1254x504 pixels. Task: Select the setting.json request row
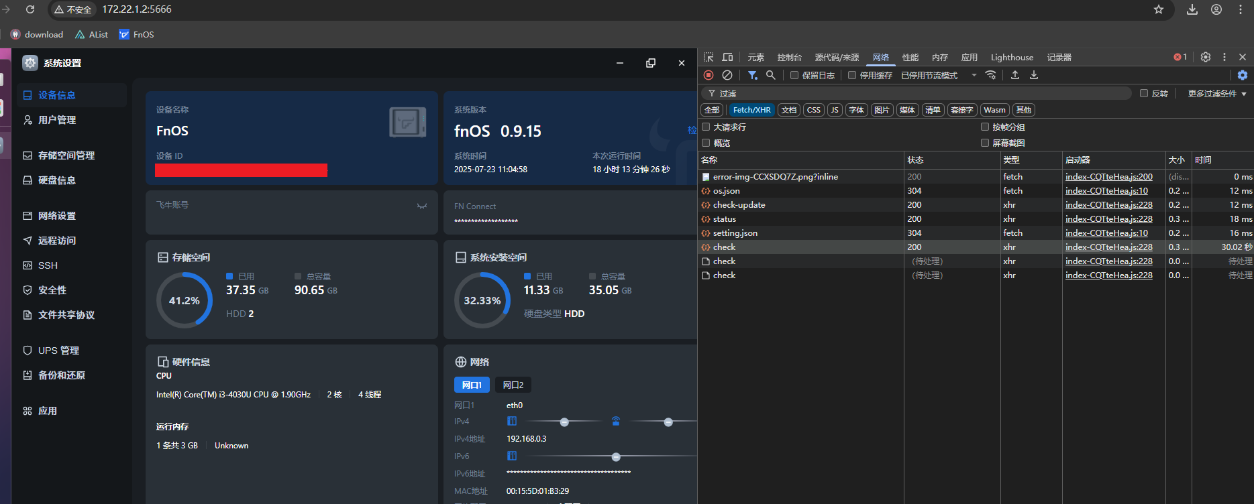pyautogui.click(x=976, y=233)
